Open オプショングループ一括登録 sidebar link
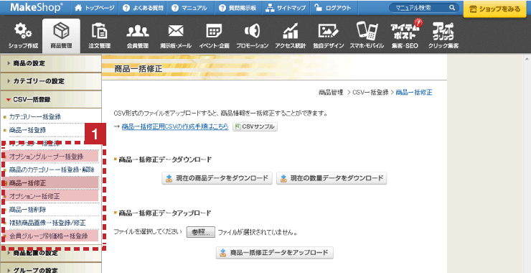Image resolution: width=531 pixels, height=273 pixels. point(47,157)
